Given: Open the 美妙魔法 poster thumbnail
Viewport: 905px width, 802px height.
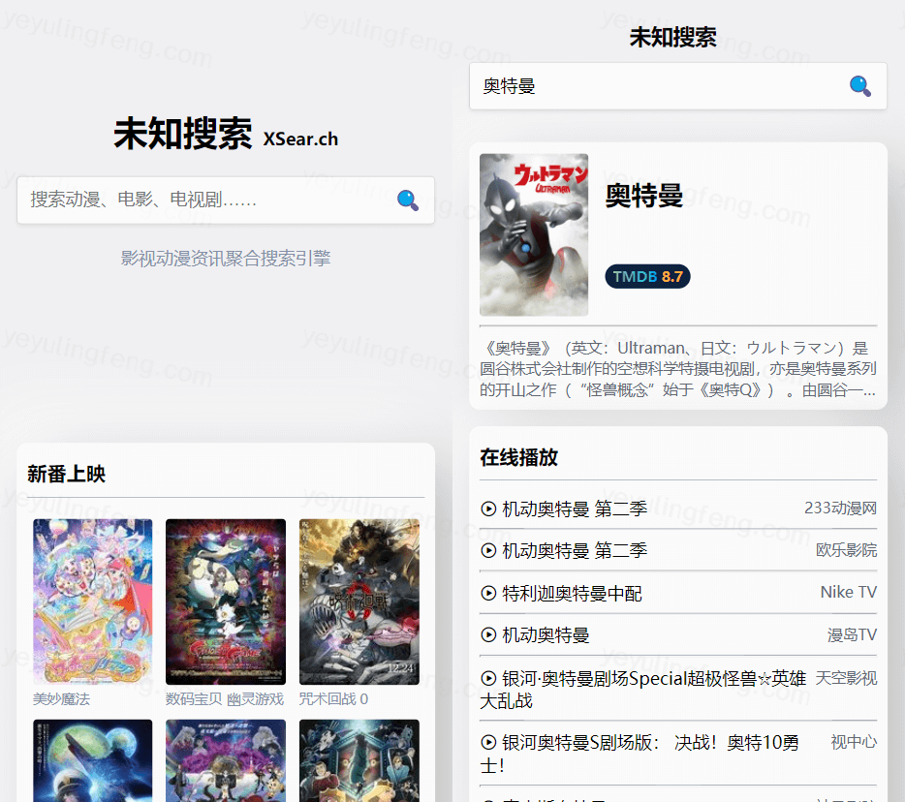Looking at the screenshot, I should click(x=92, y=601).
